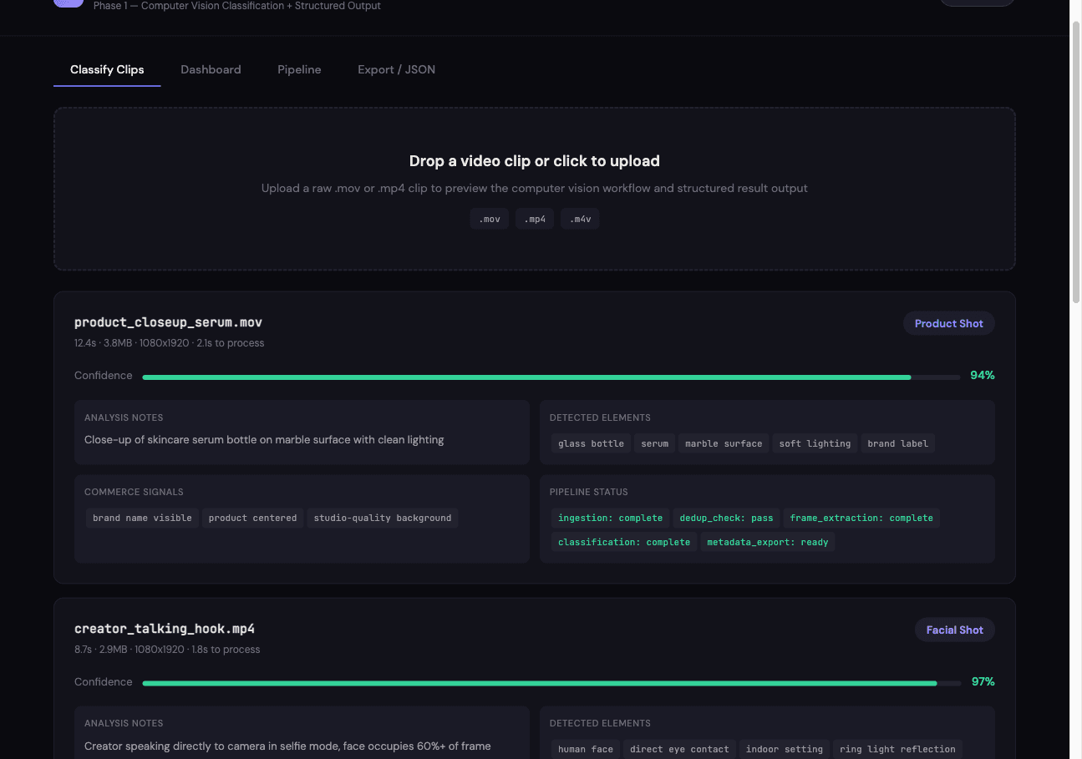Select the human face detected element chip
1082x759 pixels.
(585, 749)
